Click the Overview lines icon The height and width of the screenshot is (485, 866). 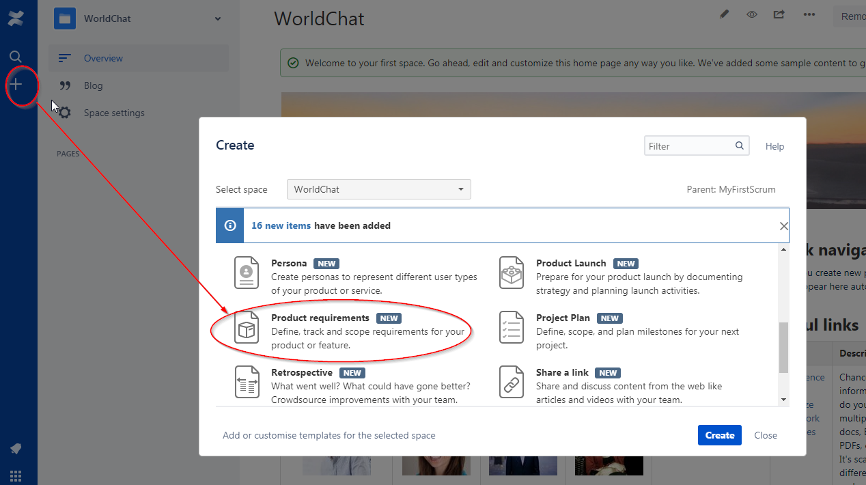(65, 58)
